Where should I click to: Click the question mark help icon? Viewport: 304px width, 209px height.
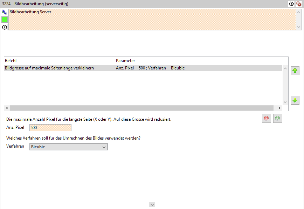(4, 27)
